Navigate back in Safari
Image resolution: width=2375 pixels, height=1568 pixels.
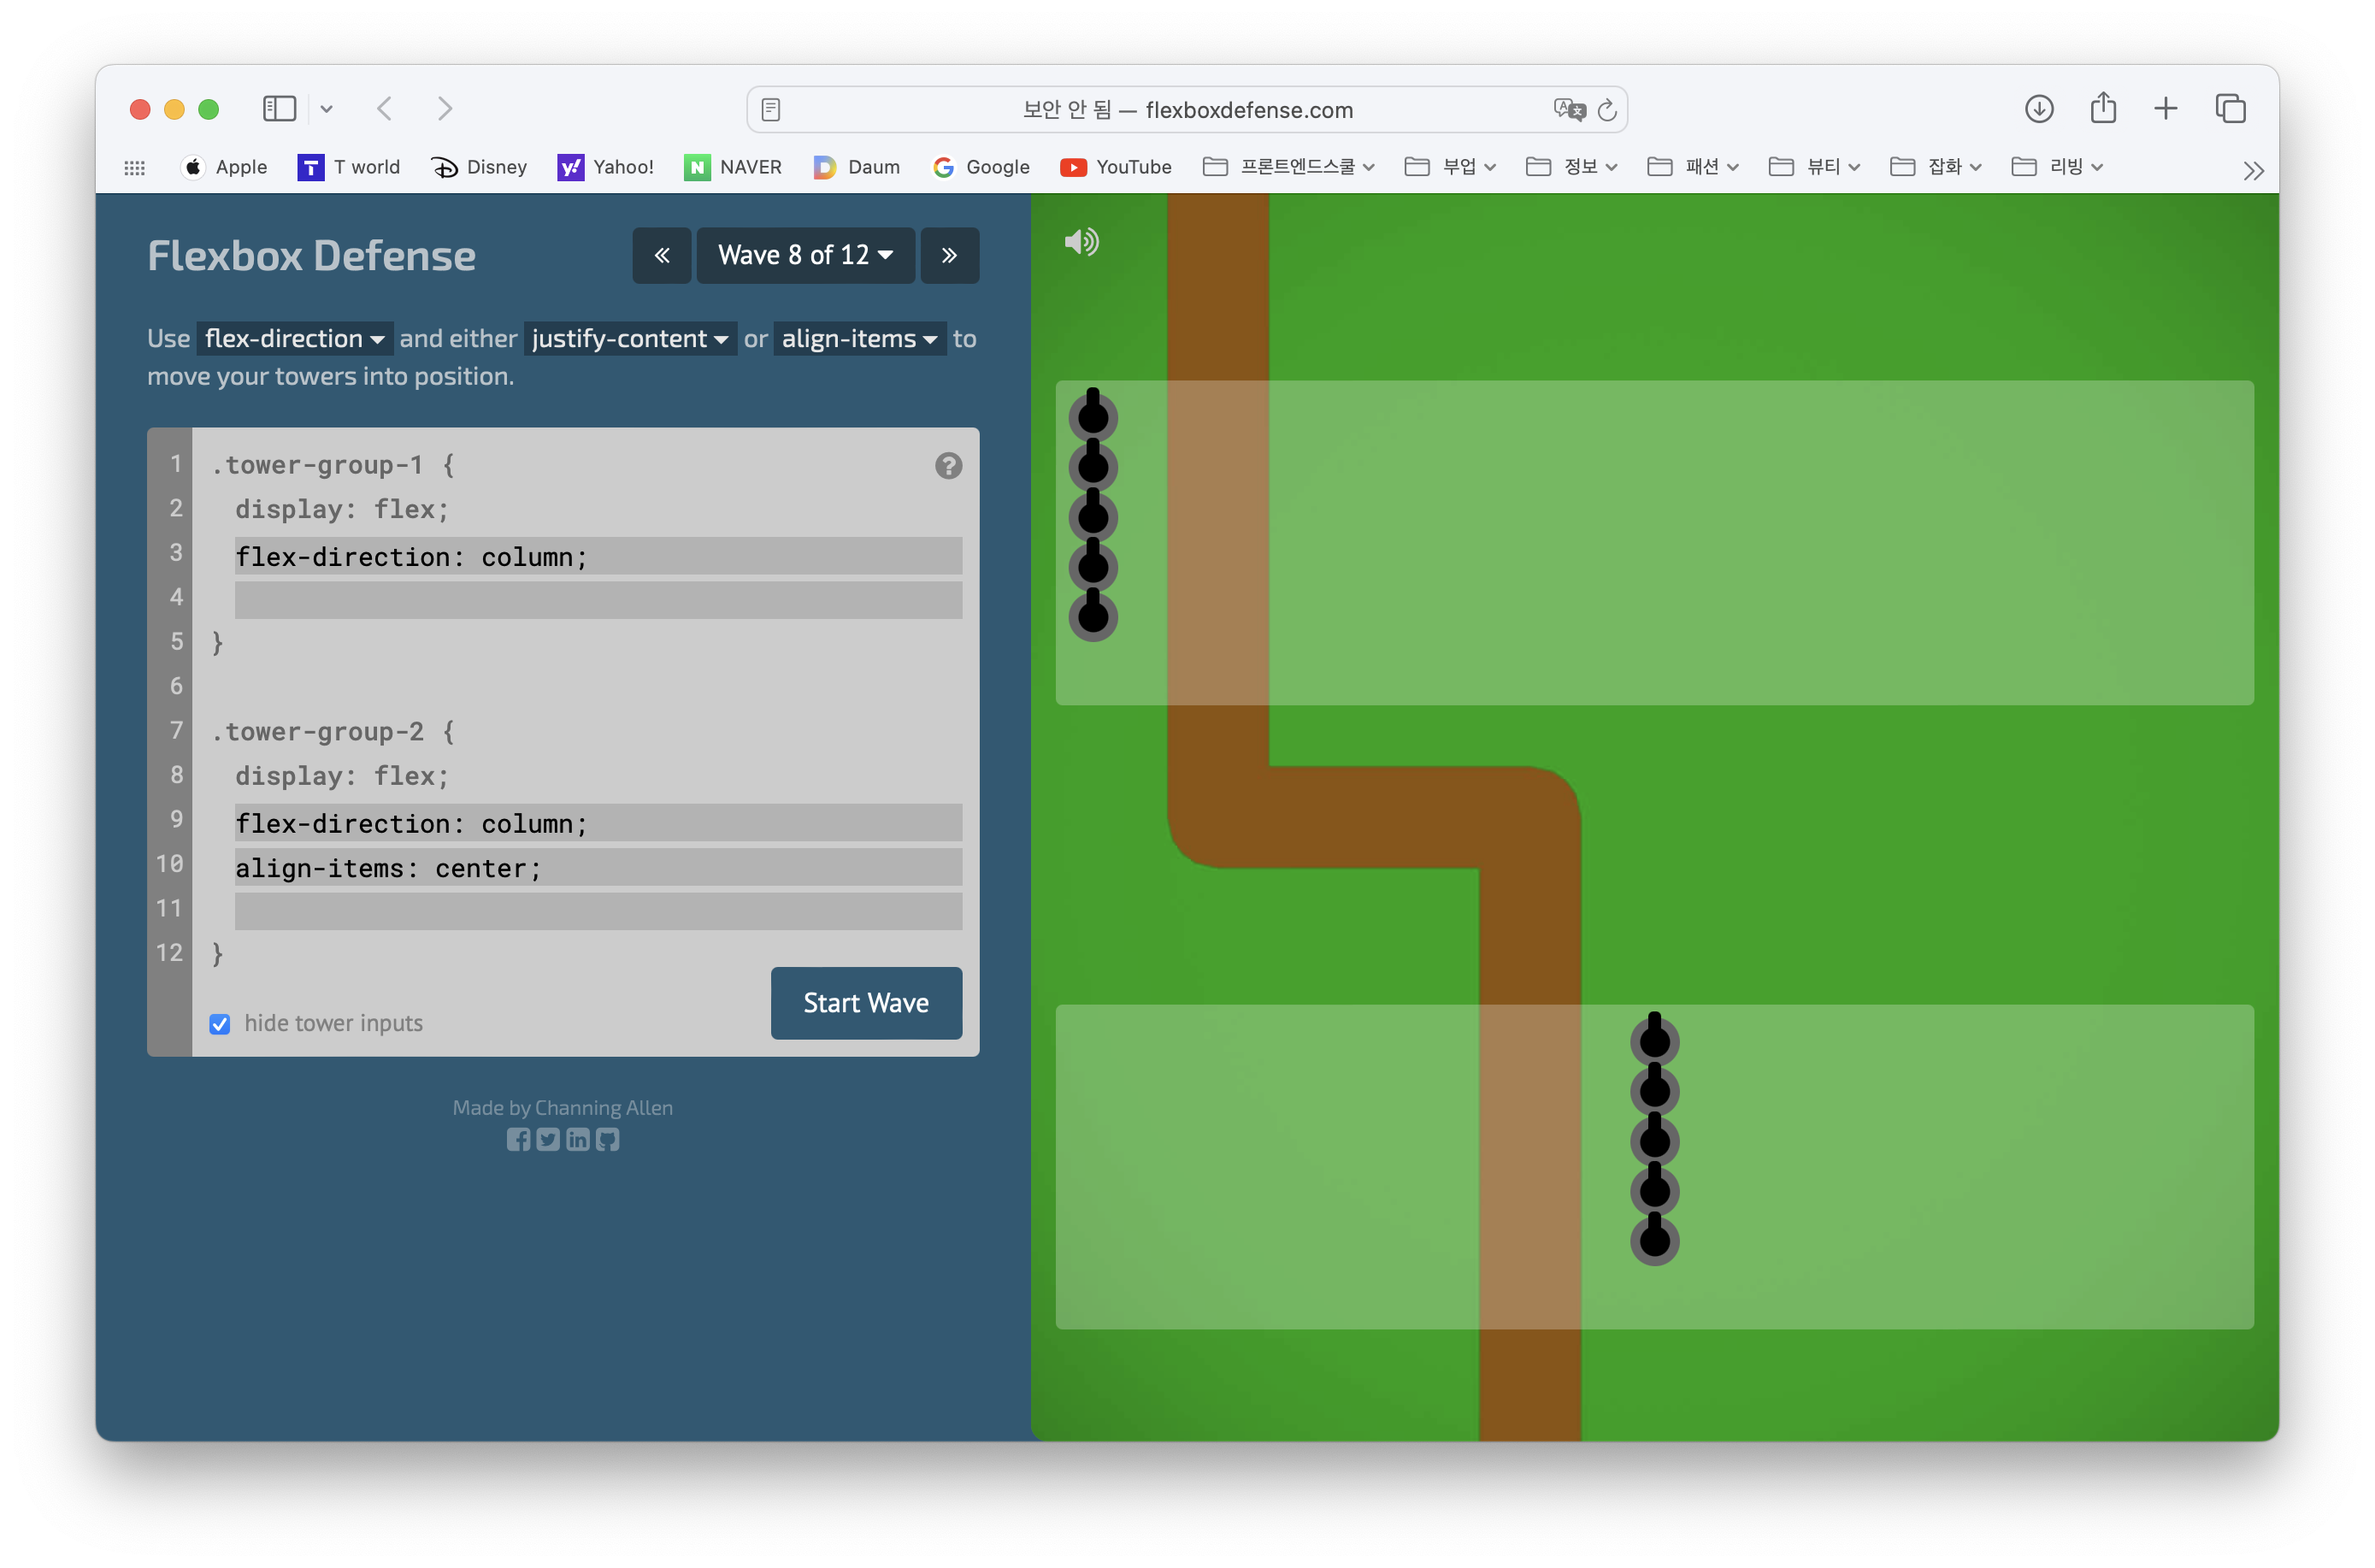384,108
